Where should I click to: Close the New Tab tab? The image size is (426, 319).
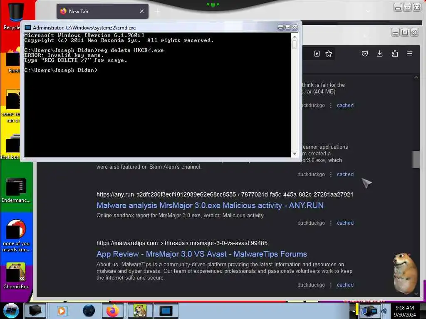(x=142, y=11)
